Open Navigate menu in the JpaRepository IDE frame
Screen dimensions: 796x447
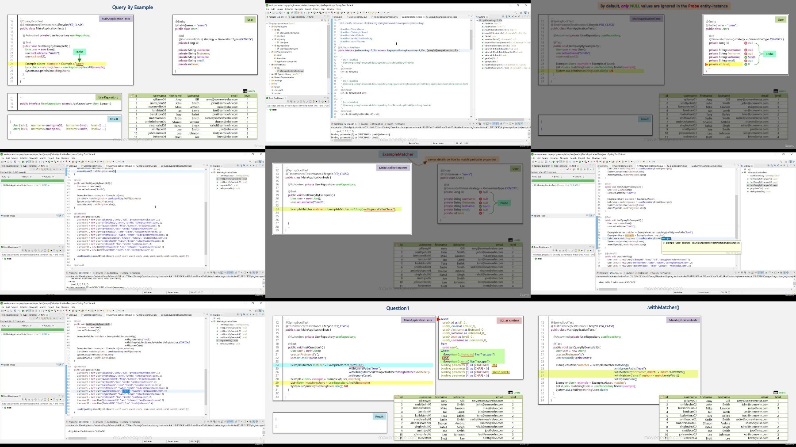coord(299,9)
